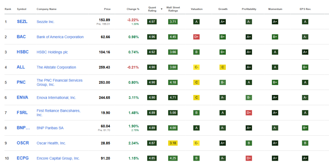Viewport: 329px width, 164px height.
Task: Click ENVA B- profitability grade badge
Action: (x=249, y=97)
